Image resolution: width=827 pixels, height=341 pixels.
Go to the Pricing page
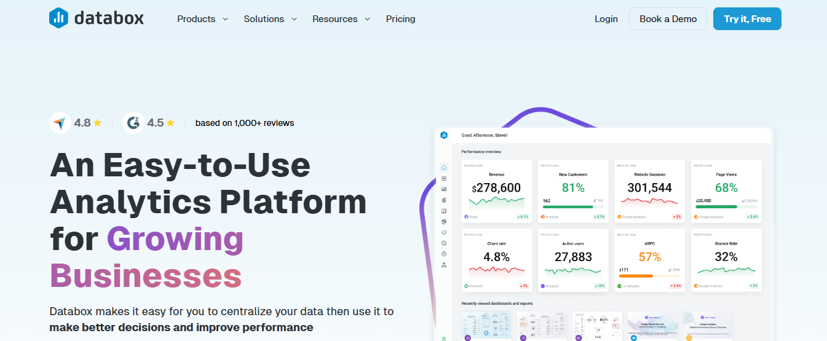401,19
